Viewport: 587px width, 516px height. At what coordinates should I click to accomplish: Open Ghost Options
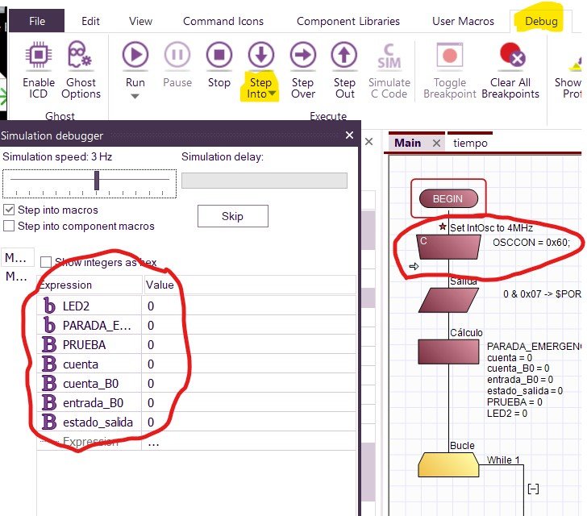click(81, 71)
